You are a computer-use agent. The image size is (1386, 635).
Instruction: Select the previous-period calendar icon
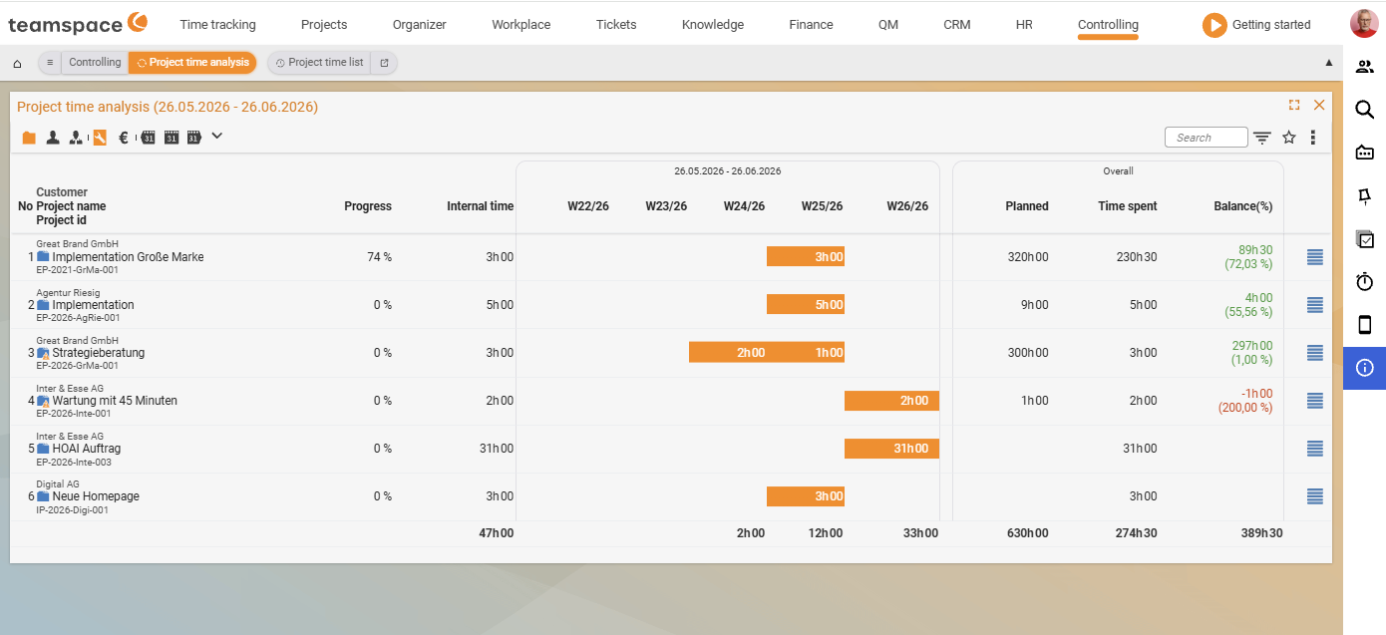point(148,138)
